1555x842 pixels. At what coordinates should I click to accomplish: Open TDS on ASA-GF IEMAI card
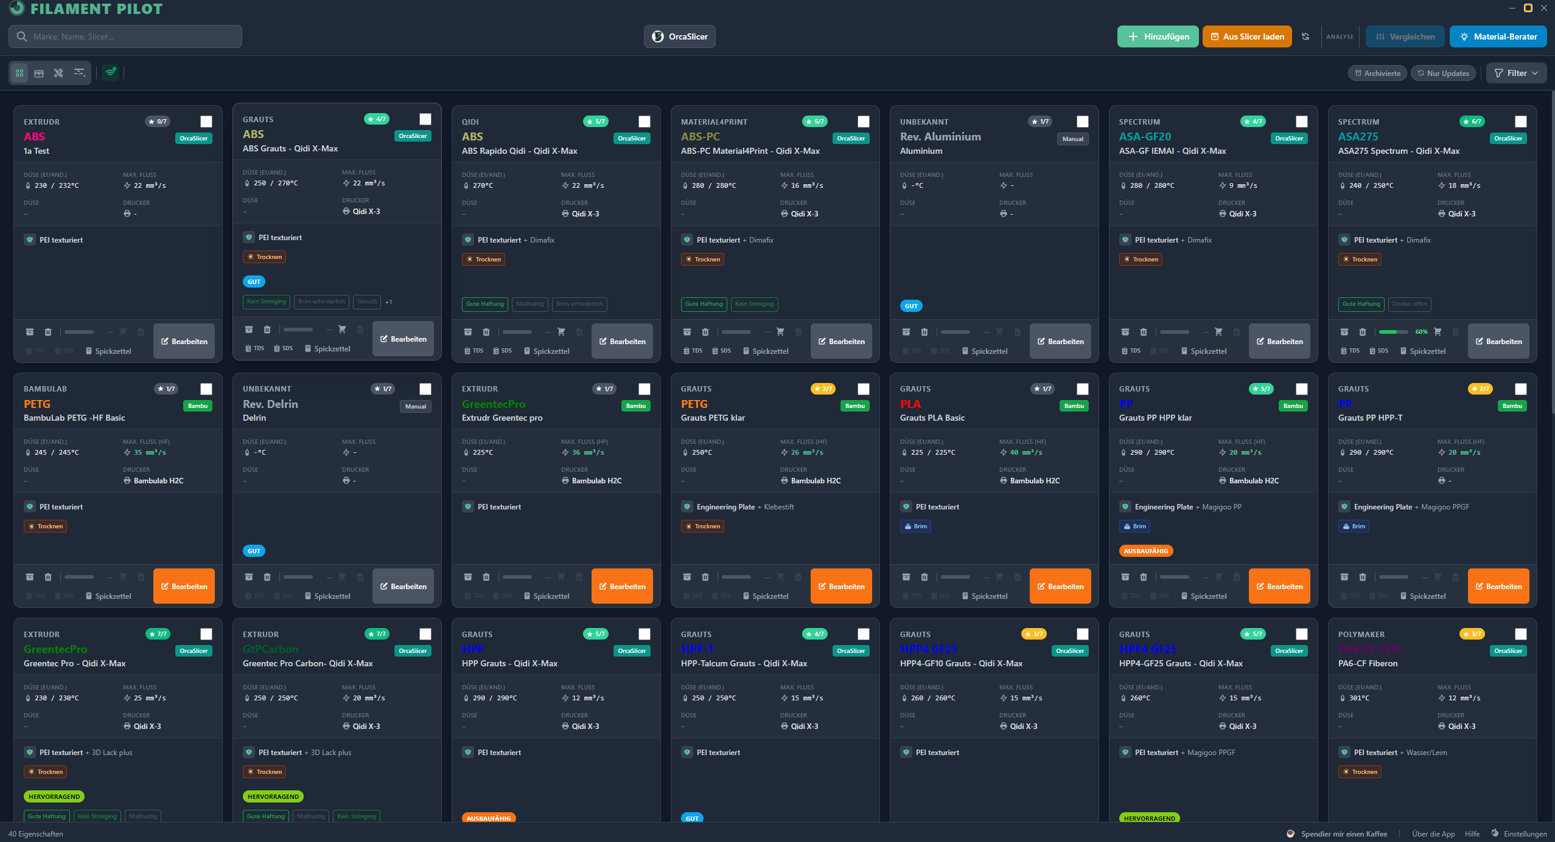1131,351
